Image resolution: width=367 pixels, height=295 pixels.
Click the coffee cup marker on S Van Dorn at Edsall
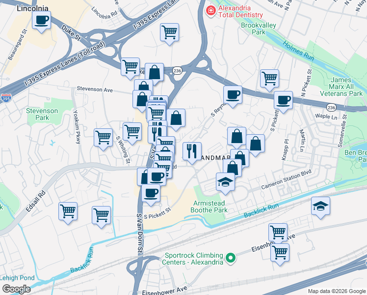tap(157, 177)
